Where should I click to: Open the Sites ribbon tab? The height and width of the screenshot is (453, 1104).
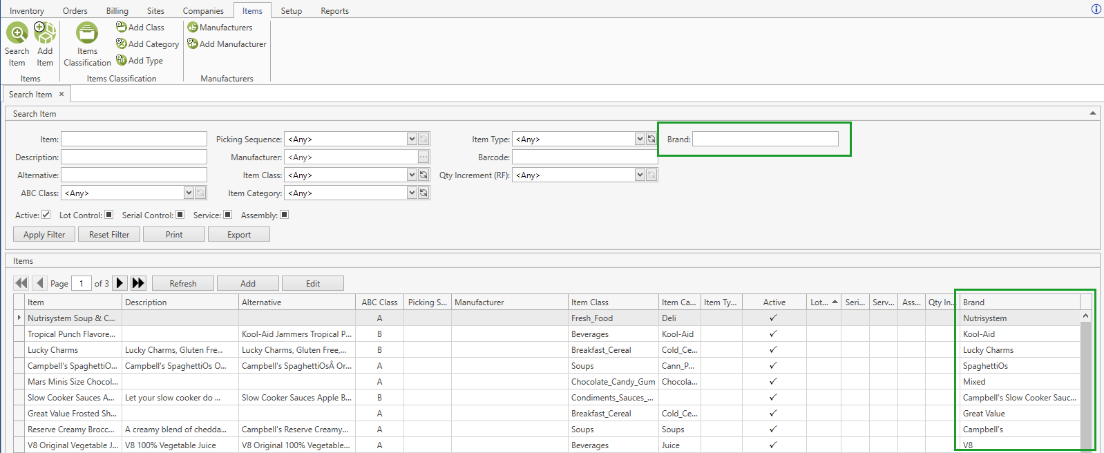155,10
